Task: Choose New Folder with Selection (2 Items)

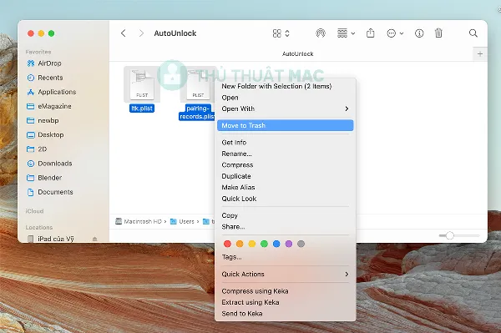Action: 276,86
